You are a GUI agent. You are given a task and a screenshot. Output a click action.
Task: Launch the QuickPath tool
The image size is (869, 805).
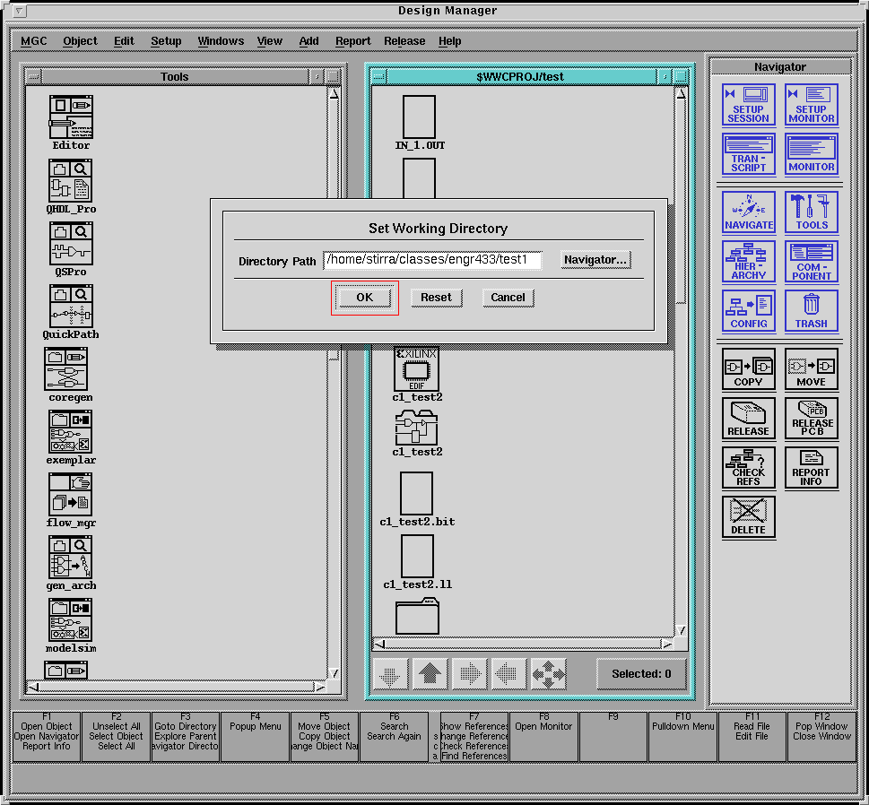[71, 307]
